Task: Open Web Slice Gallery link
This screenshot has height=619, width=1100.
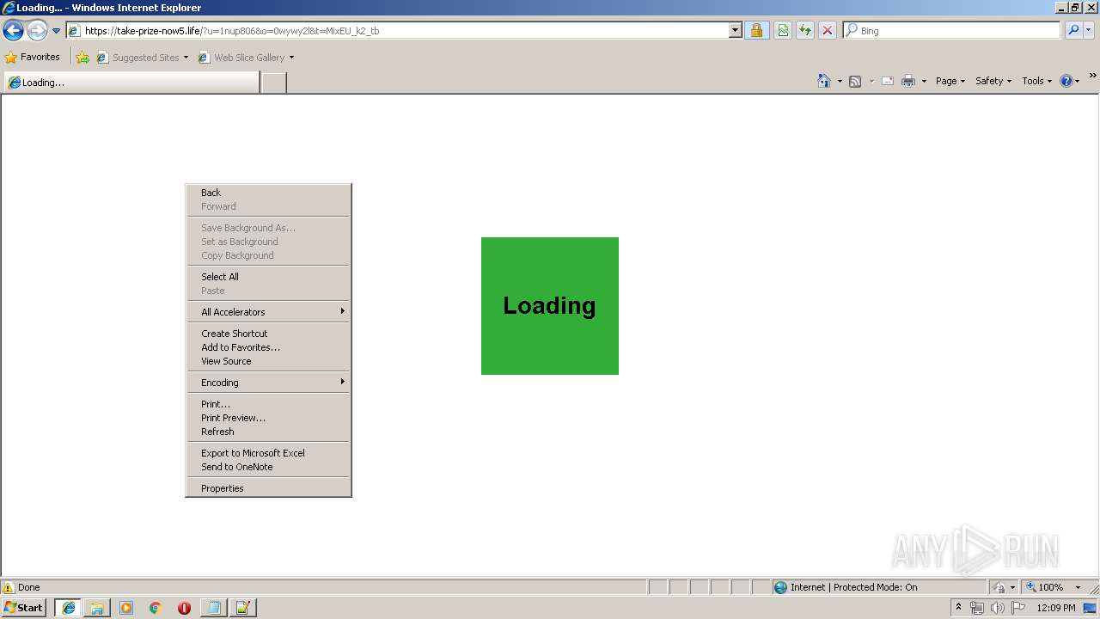Action: [x=246, y=58]
